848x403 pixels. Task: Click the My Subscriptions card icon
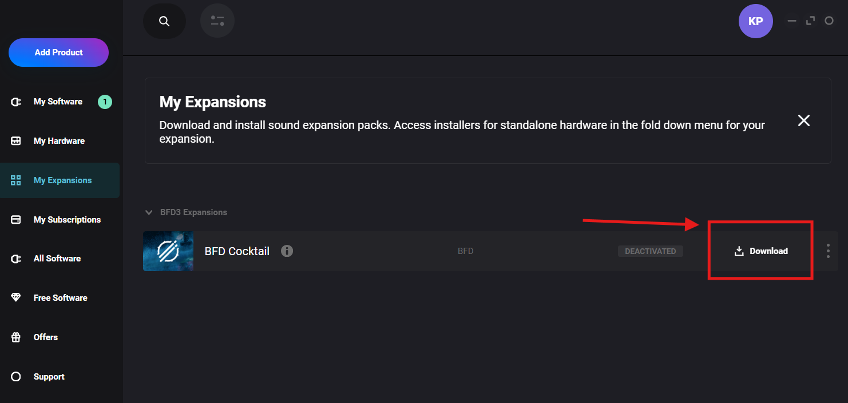pos(16,220)
